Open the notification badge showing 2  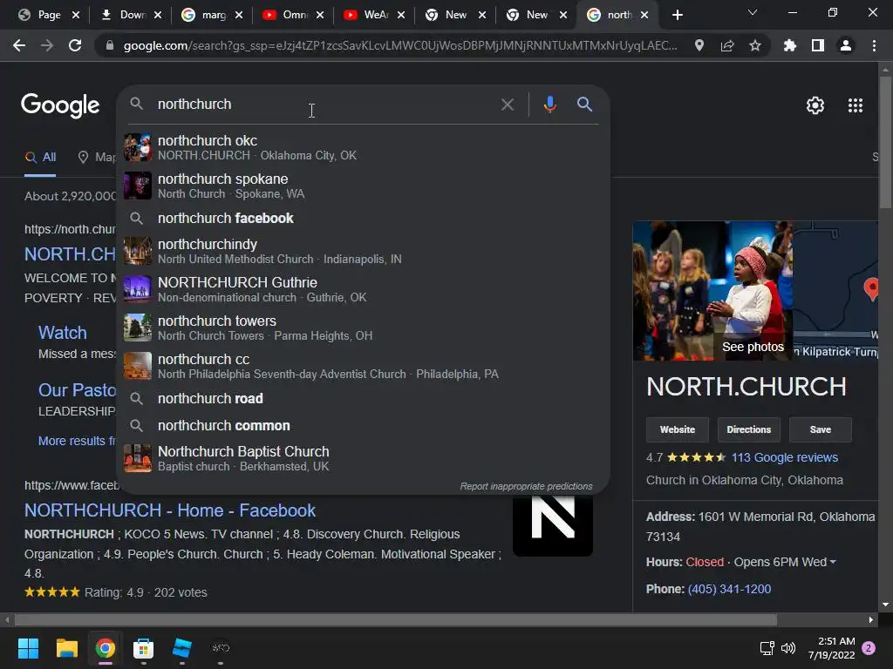869,648
